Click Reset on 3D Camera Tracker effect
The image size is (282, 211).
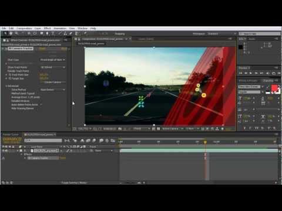(x=42, y=49)
